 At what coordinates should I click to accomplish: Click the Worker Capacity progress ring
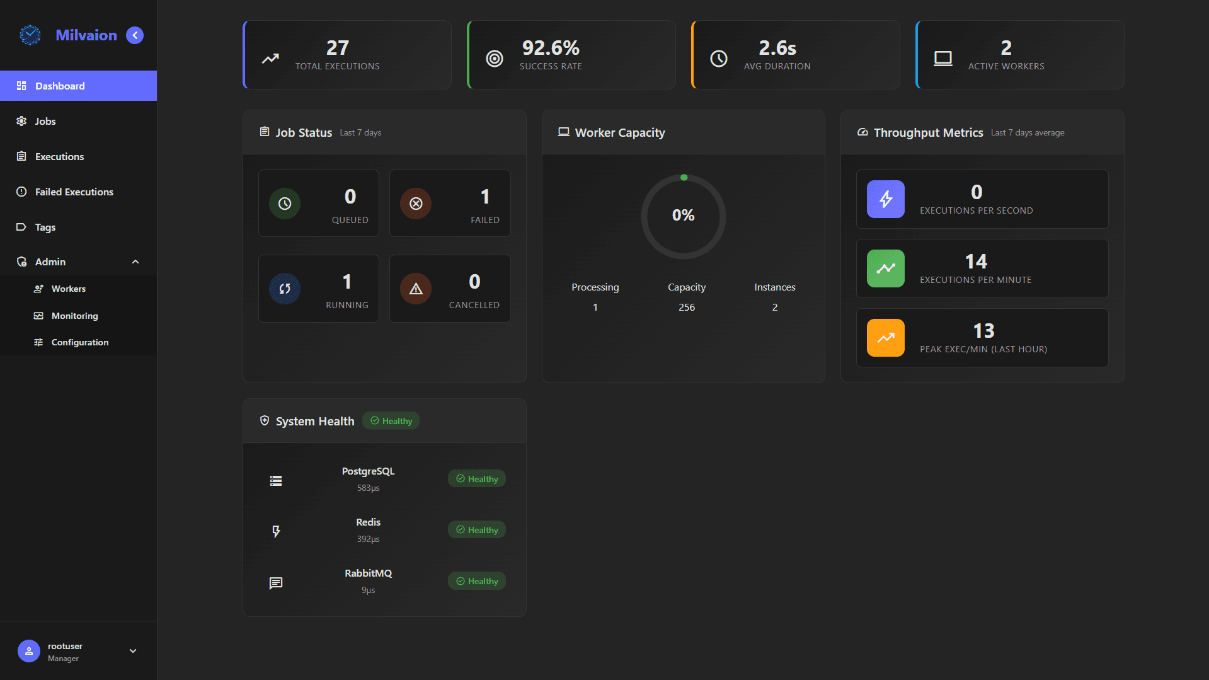tap(683, 216)
